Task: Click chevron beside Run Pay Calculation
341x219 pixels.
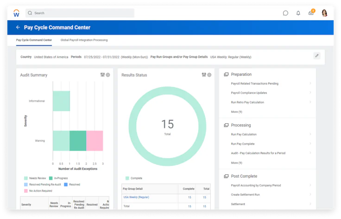Action: coord(310,134)
